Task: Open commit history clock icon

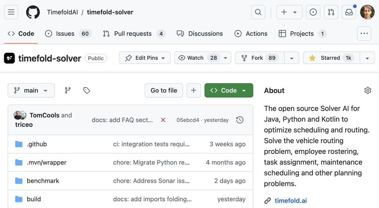Action: (x=240, y=120)
